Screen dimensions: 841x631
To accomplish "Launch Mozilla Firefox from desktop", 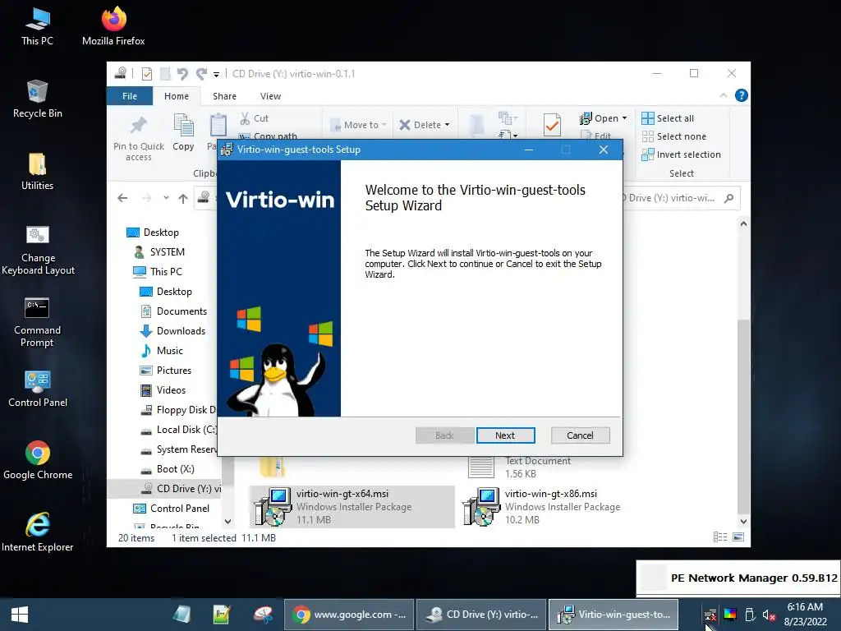I will pyautogui.click(x=113, y=25).
